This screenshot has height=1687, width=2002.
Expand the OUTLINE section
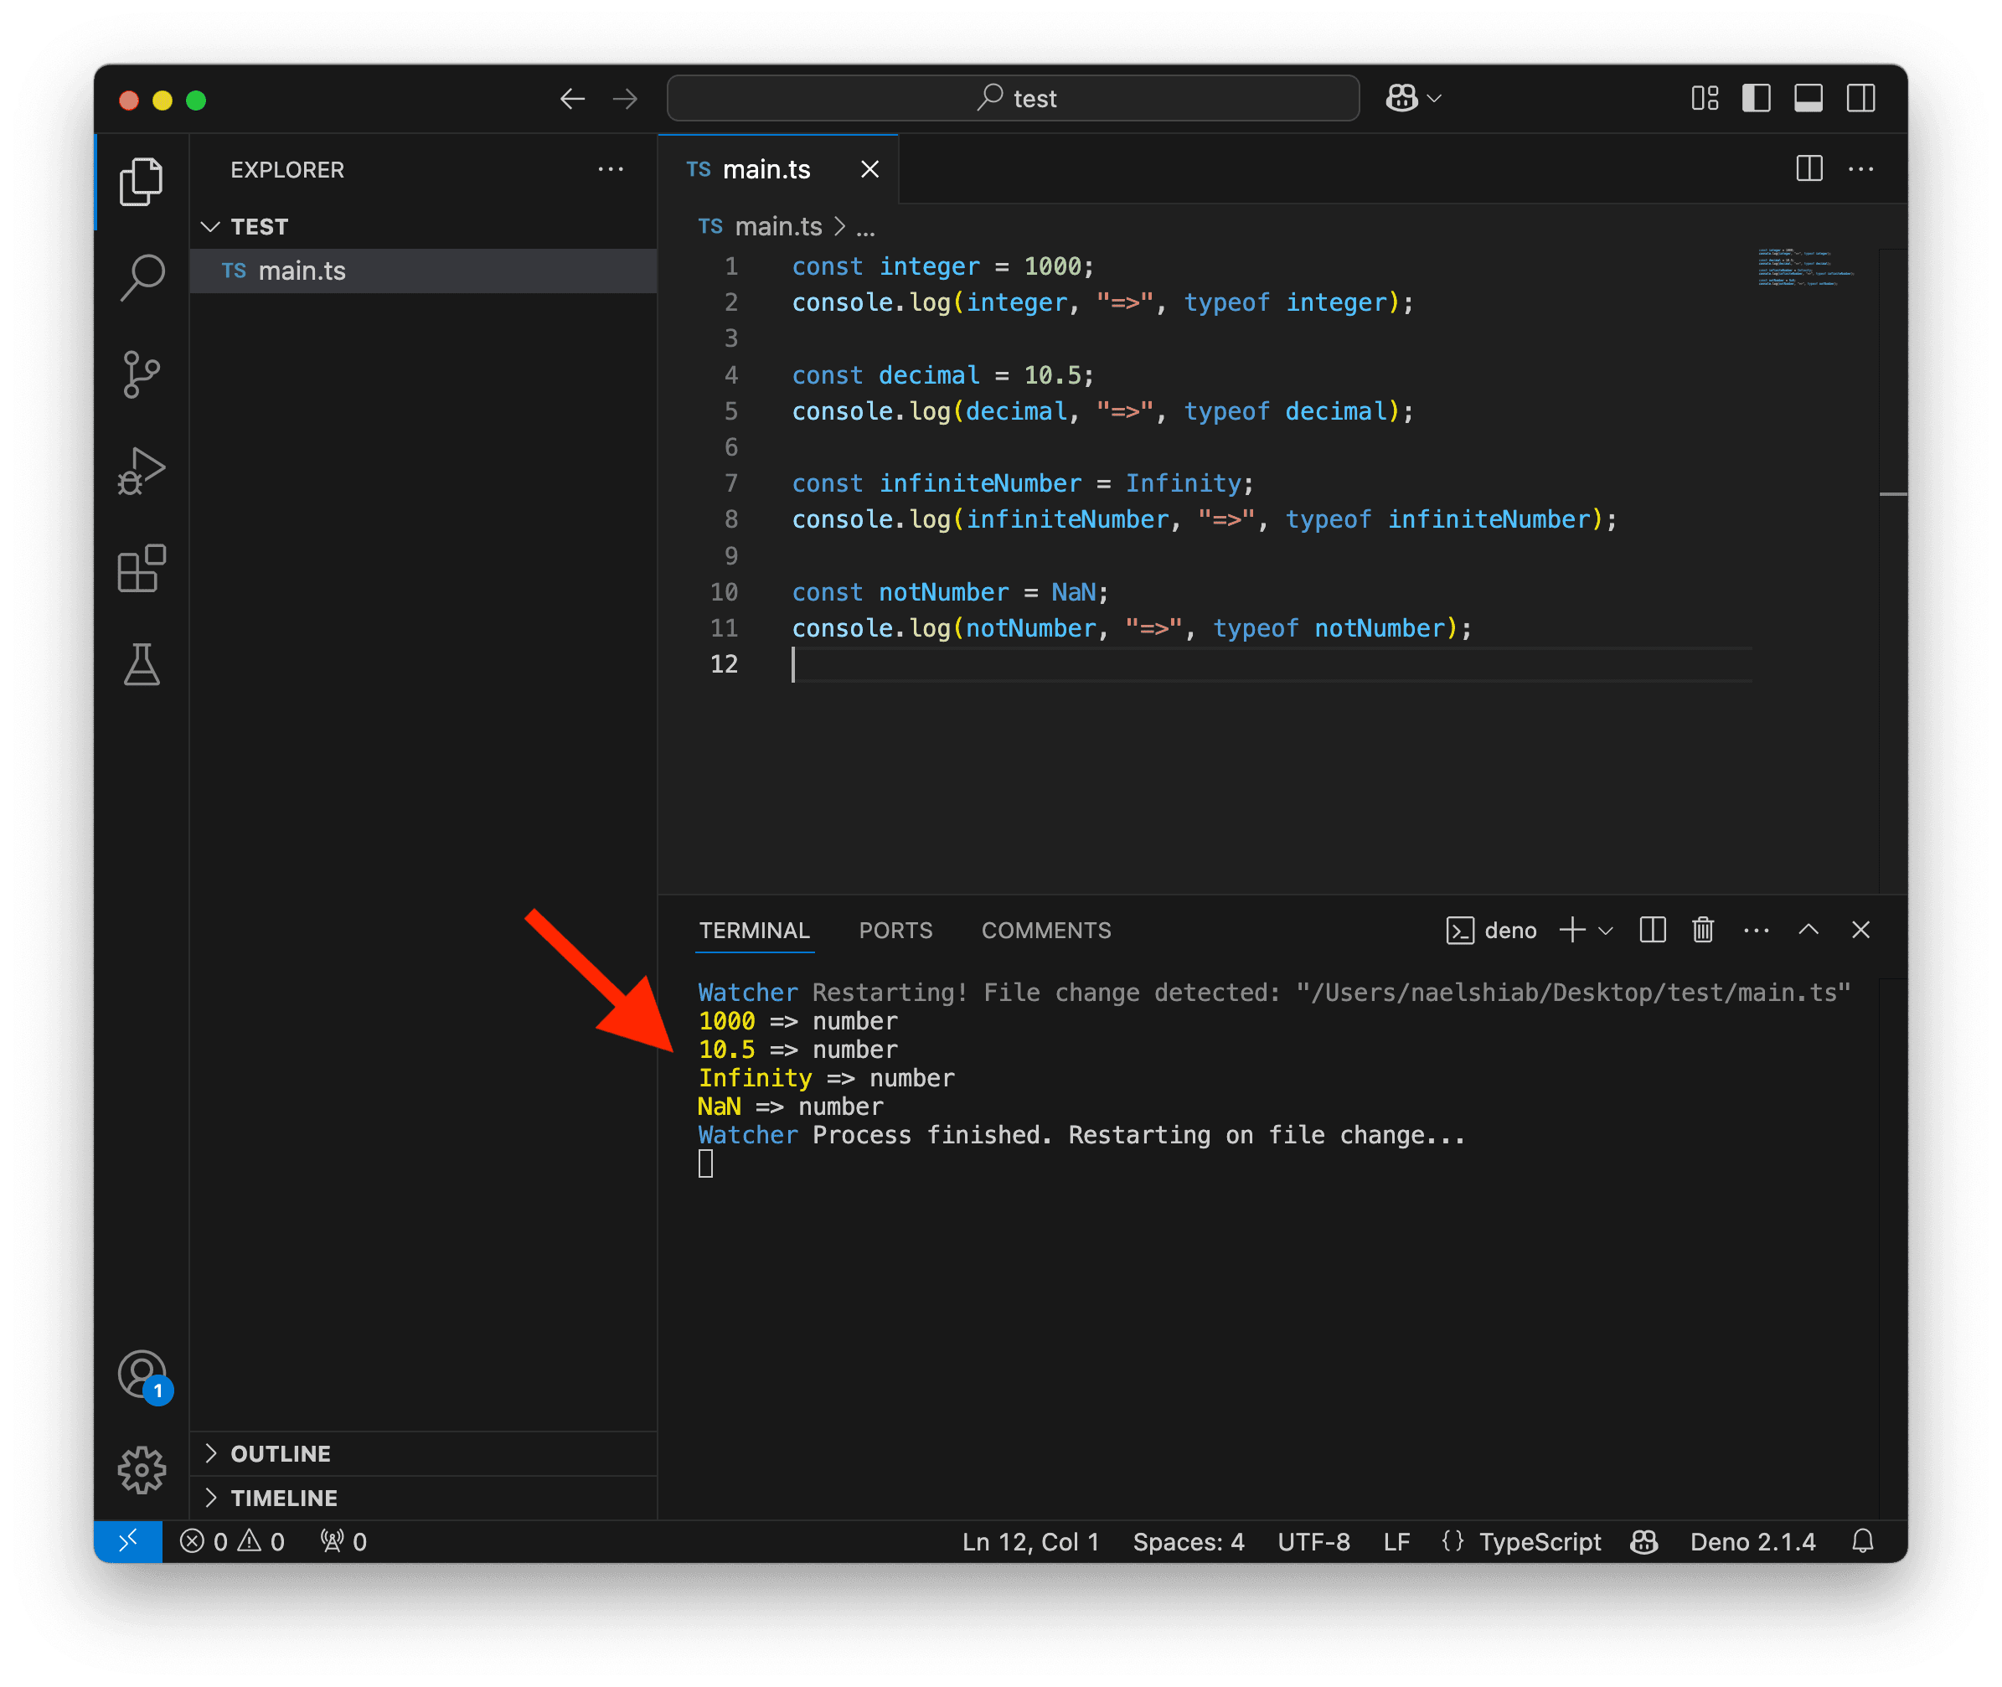click(x=281, y=1453)
